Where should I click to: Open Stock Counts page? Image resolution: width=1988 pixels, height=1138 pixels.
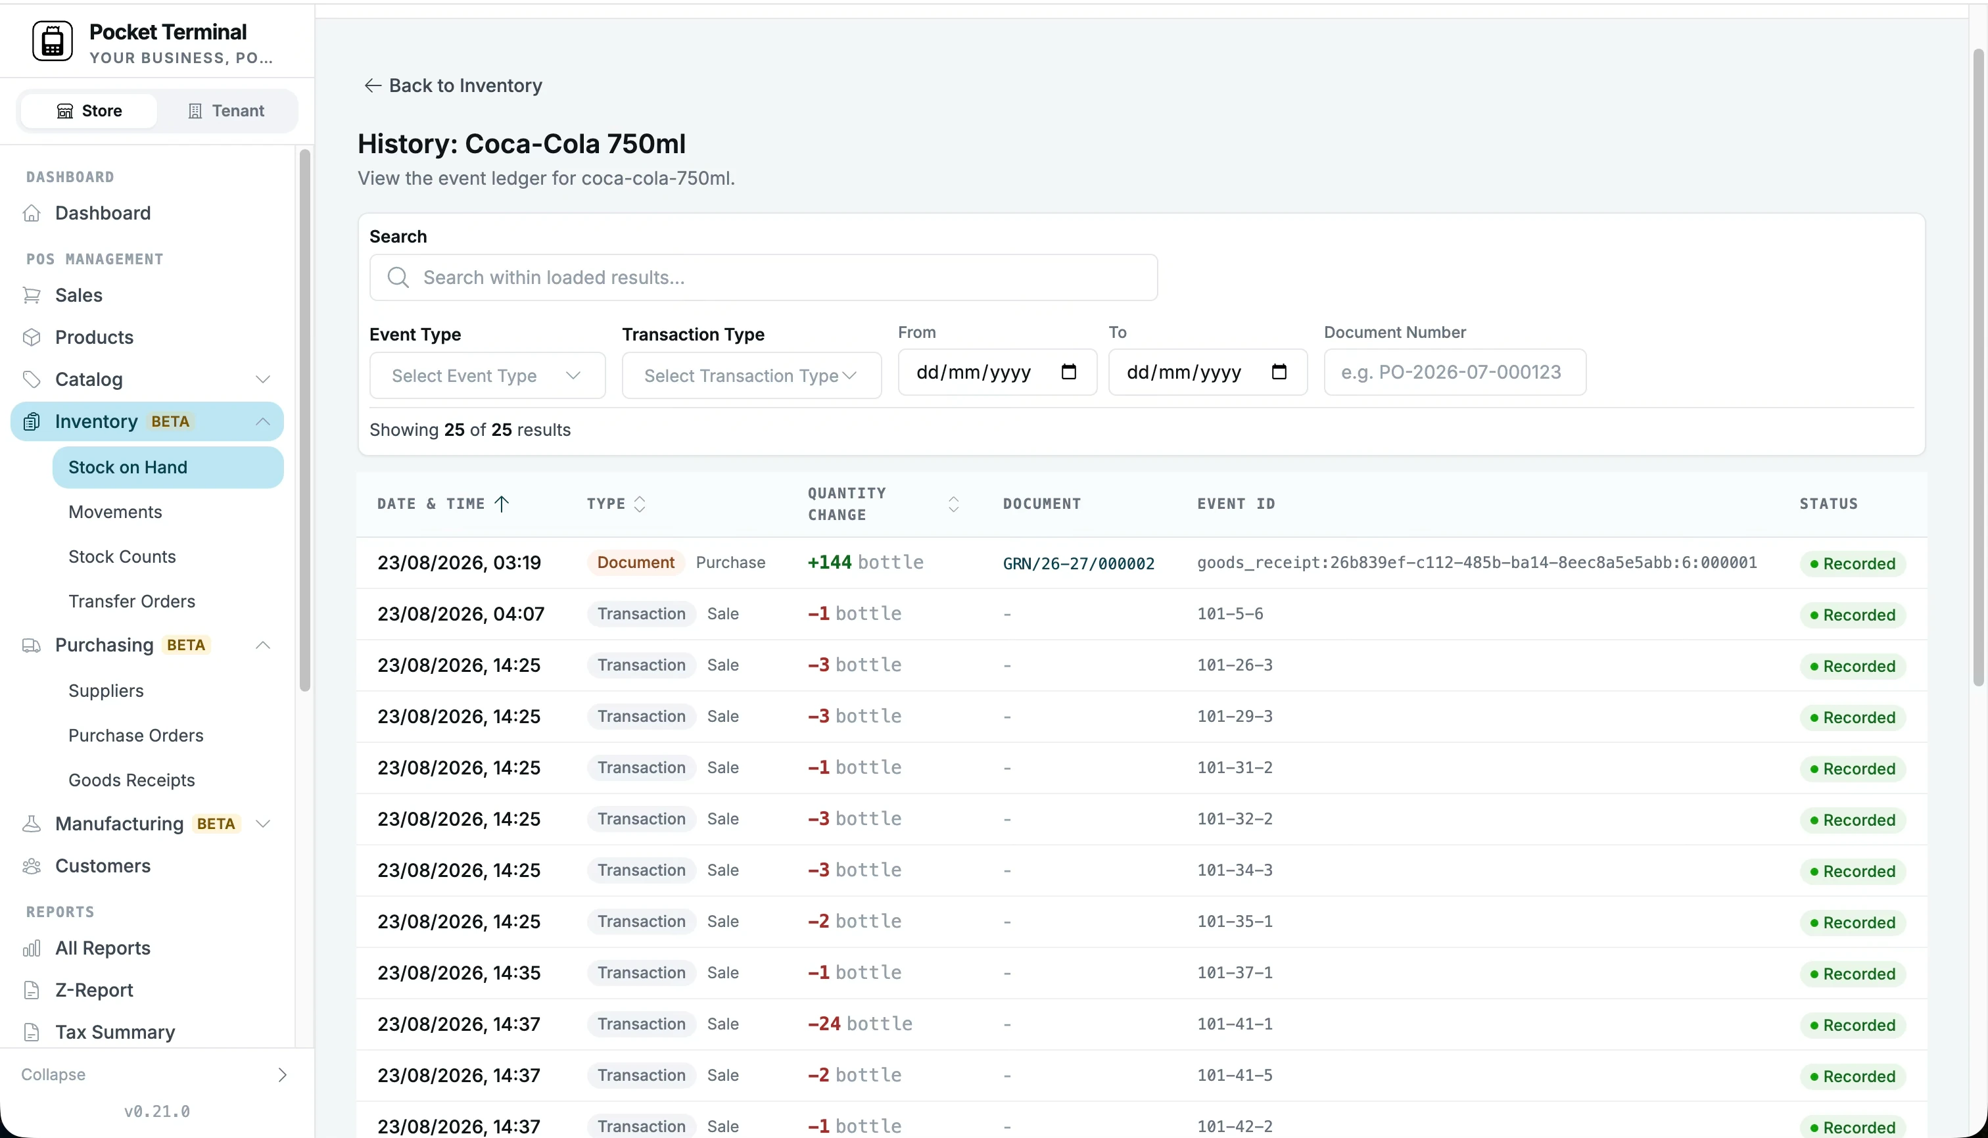tap(122, 556)
